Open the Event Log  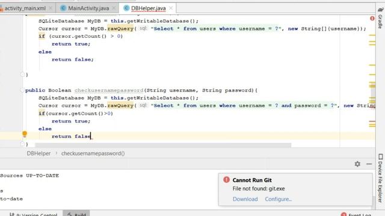pyautogui.click(x=356, y=214)
